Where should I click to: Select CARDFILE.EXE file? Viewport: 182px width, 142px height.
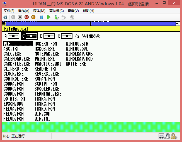click(17, 64)
